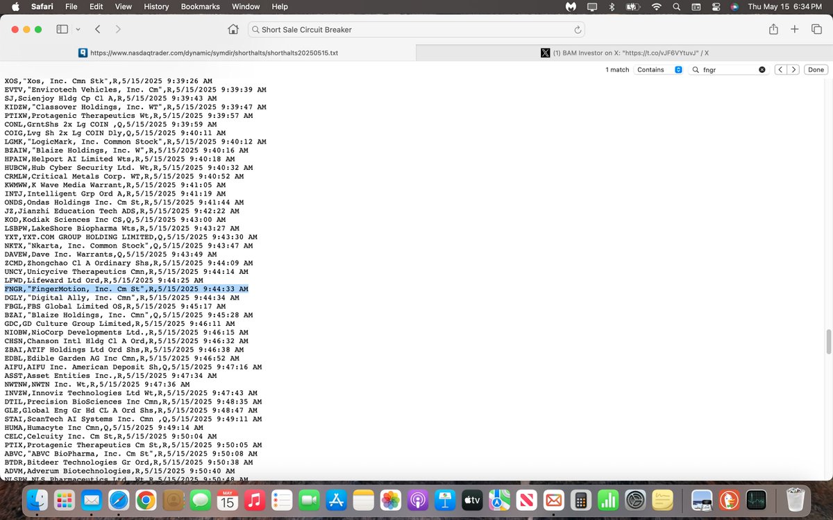The image size is (833, 520).
Task: Open the Contains search mode dropdown
Action: [x=659, y=70]
